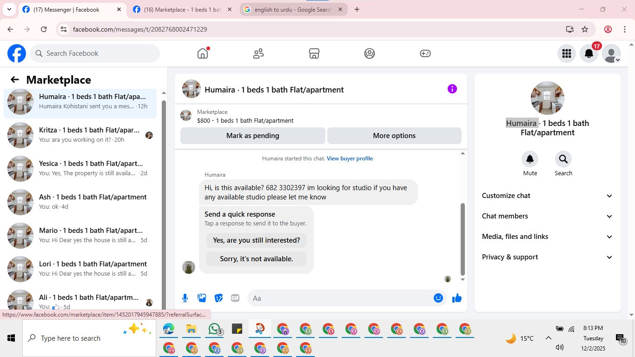Choose a GIF icon
Image resolution: width=635 pixels, height=357 pixels.
(x=235, y=298)
